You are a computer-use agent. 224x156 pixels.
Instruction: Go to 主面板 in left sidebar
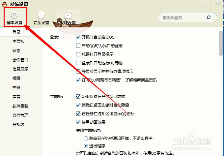18,42
